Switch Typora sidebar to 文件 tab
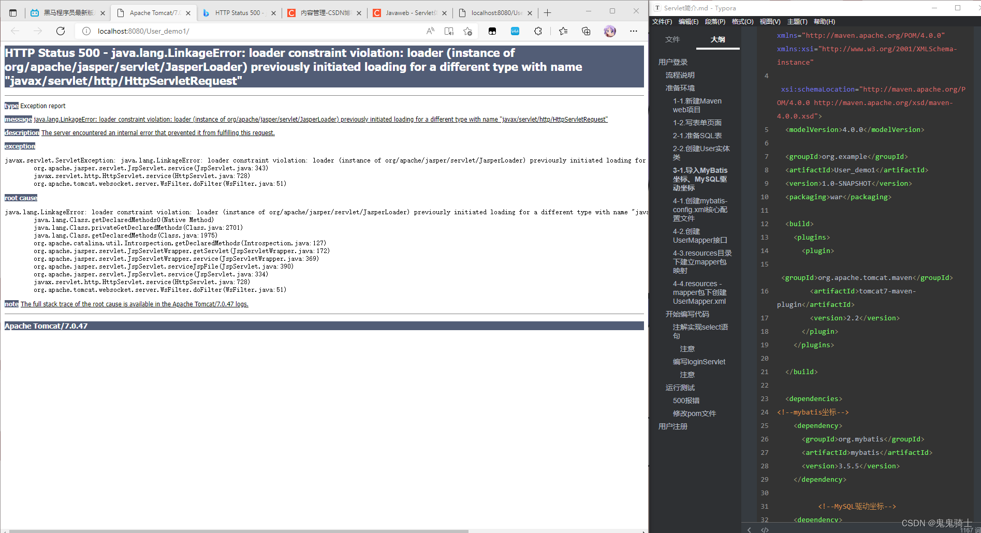Image resolution: width=981 pixels, height=533 pixels. (x=672, y=39)
